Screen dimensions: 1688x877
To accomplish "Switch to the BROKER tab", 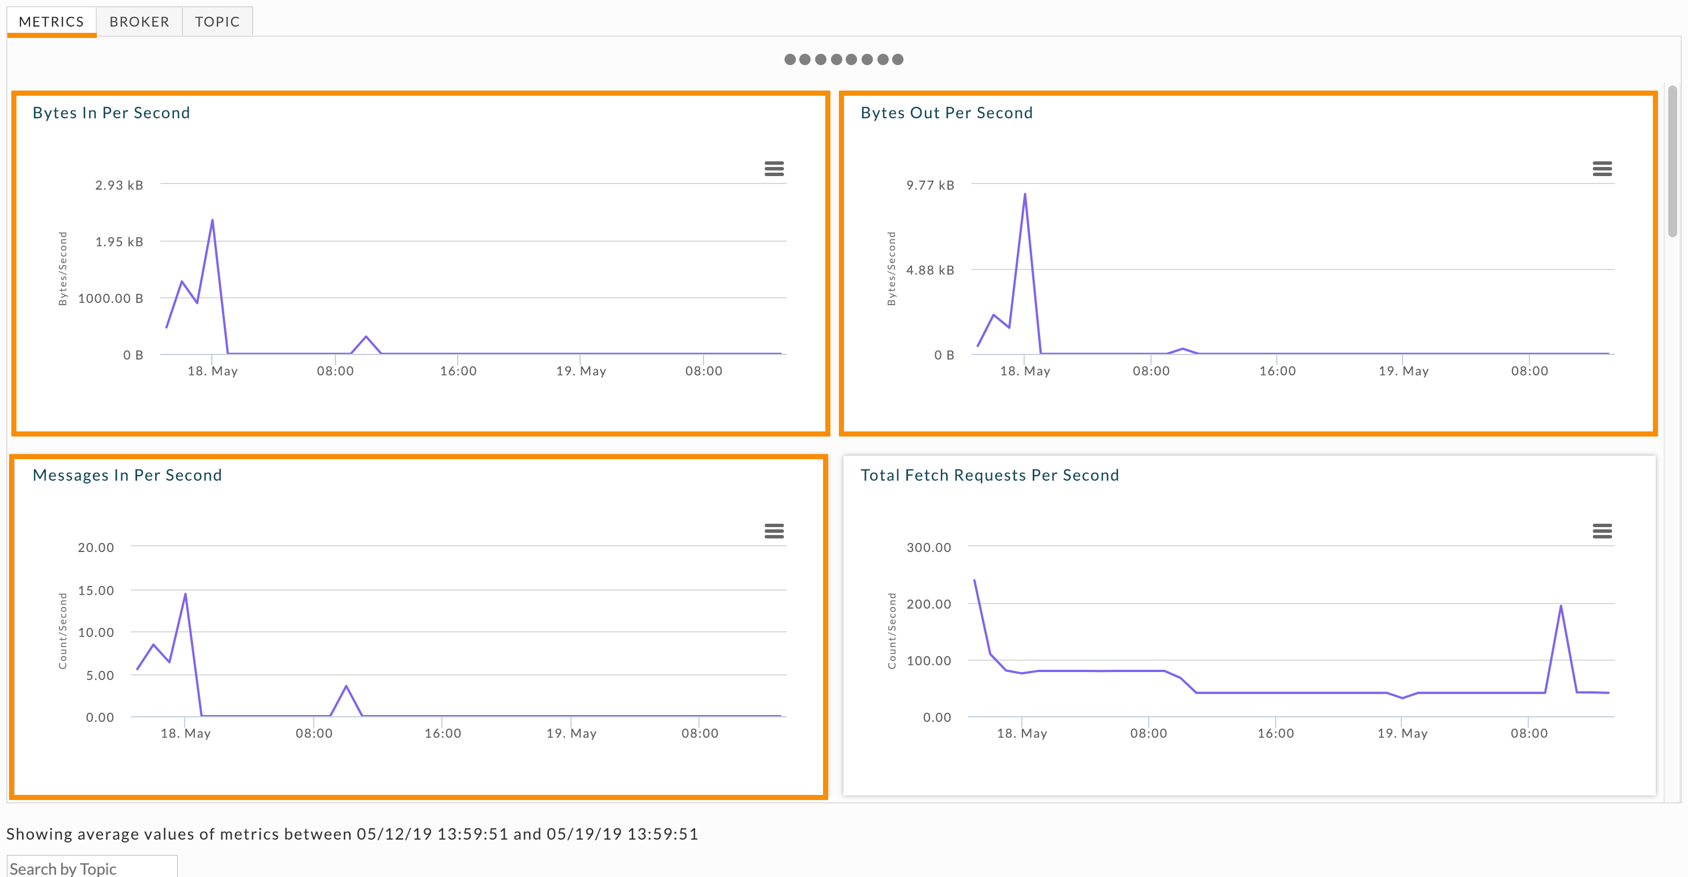I will [x=139, y=22].
